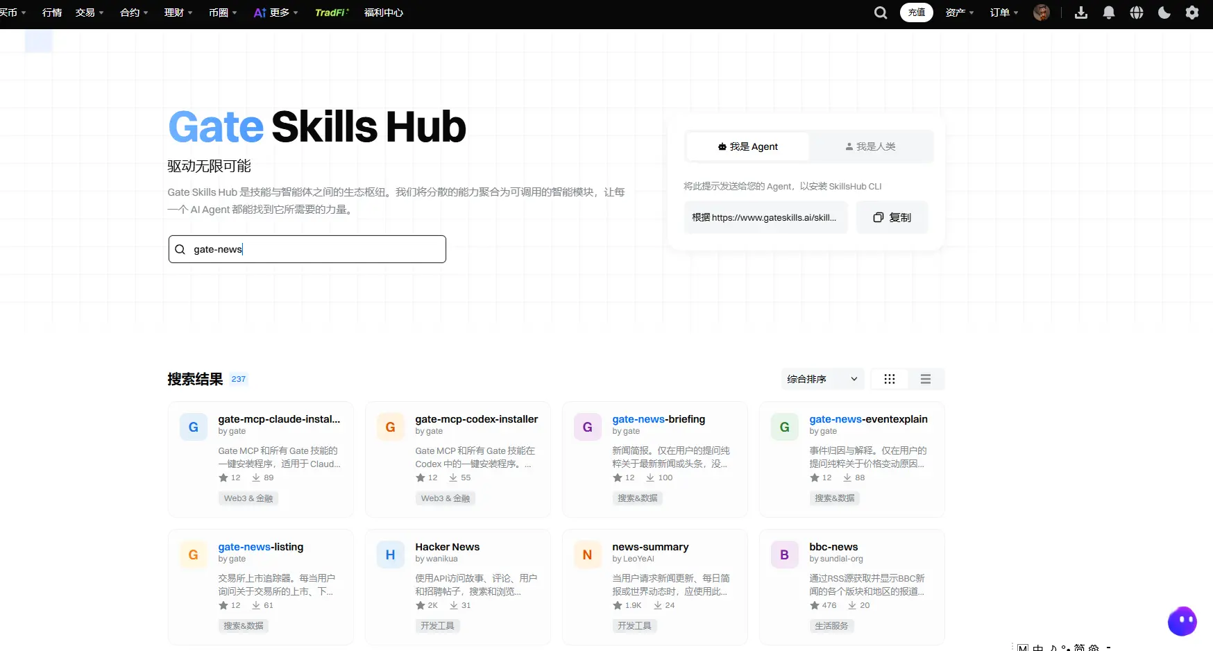Open the user avatar profile
Viewport: 1213px width, 651px height.
pos(1042,12)
